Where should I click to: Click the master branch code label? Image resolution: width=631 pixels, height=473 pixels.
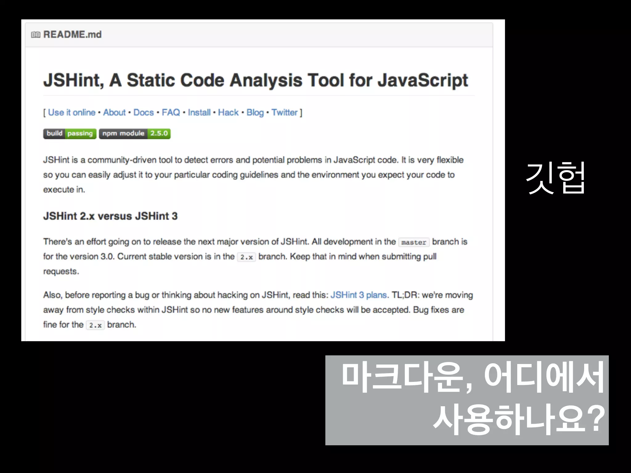tap(413, 242)
